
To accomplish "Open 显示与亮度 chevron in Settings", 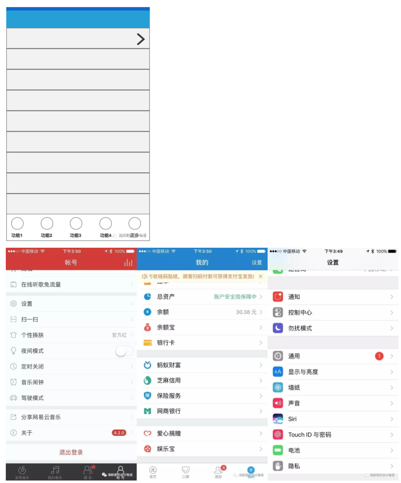I will pyautogui.click(x=392, y=372).
